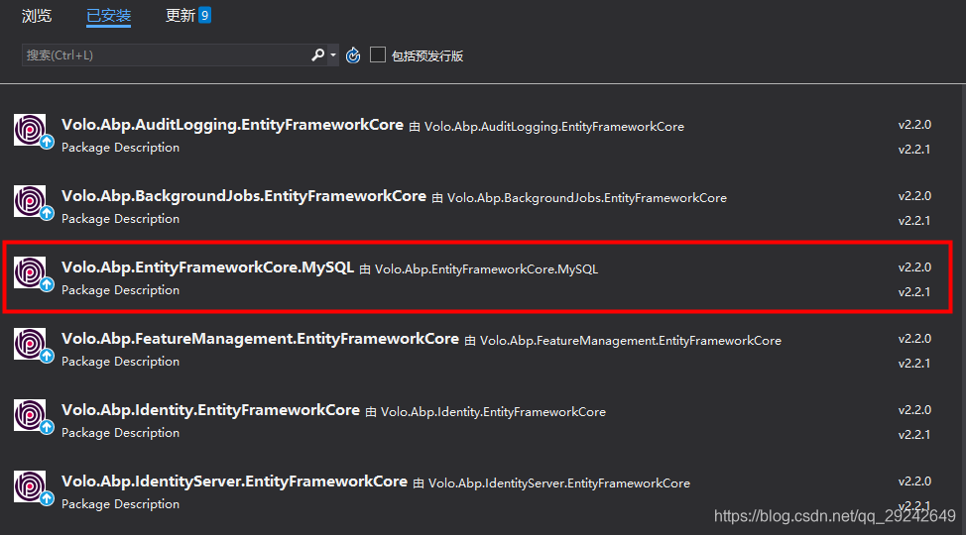966x535 pixels.
Task: Click the author name of Volo.Abp.Identity.EntityFrameworkCore
Action: coord(493,412)
